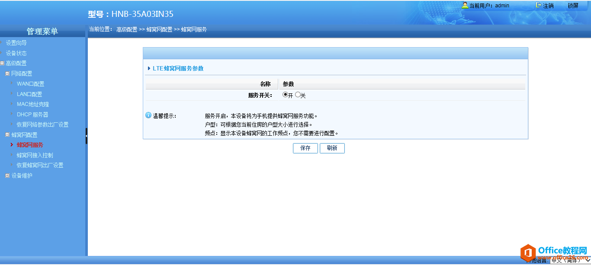Viewport: 591px width, 265px height.
Task: Collapse the 网络配置 tree node
Action: pos(7,73)
